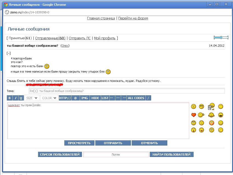
Task: Insert an email with the @ button
Action: pyautogui.click(x=76, y=98)
